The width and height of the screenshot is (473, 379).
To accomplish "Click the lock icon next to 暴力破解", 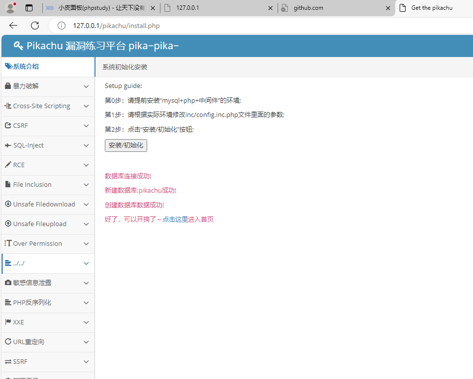I will point(8,86).
